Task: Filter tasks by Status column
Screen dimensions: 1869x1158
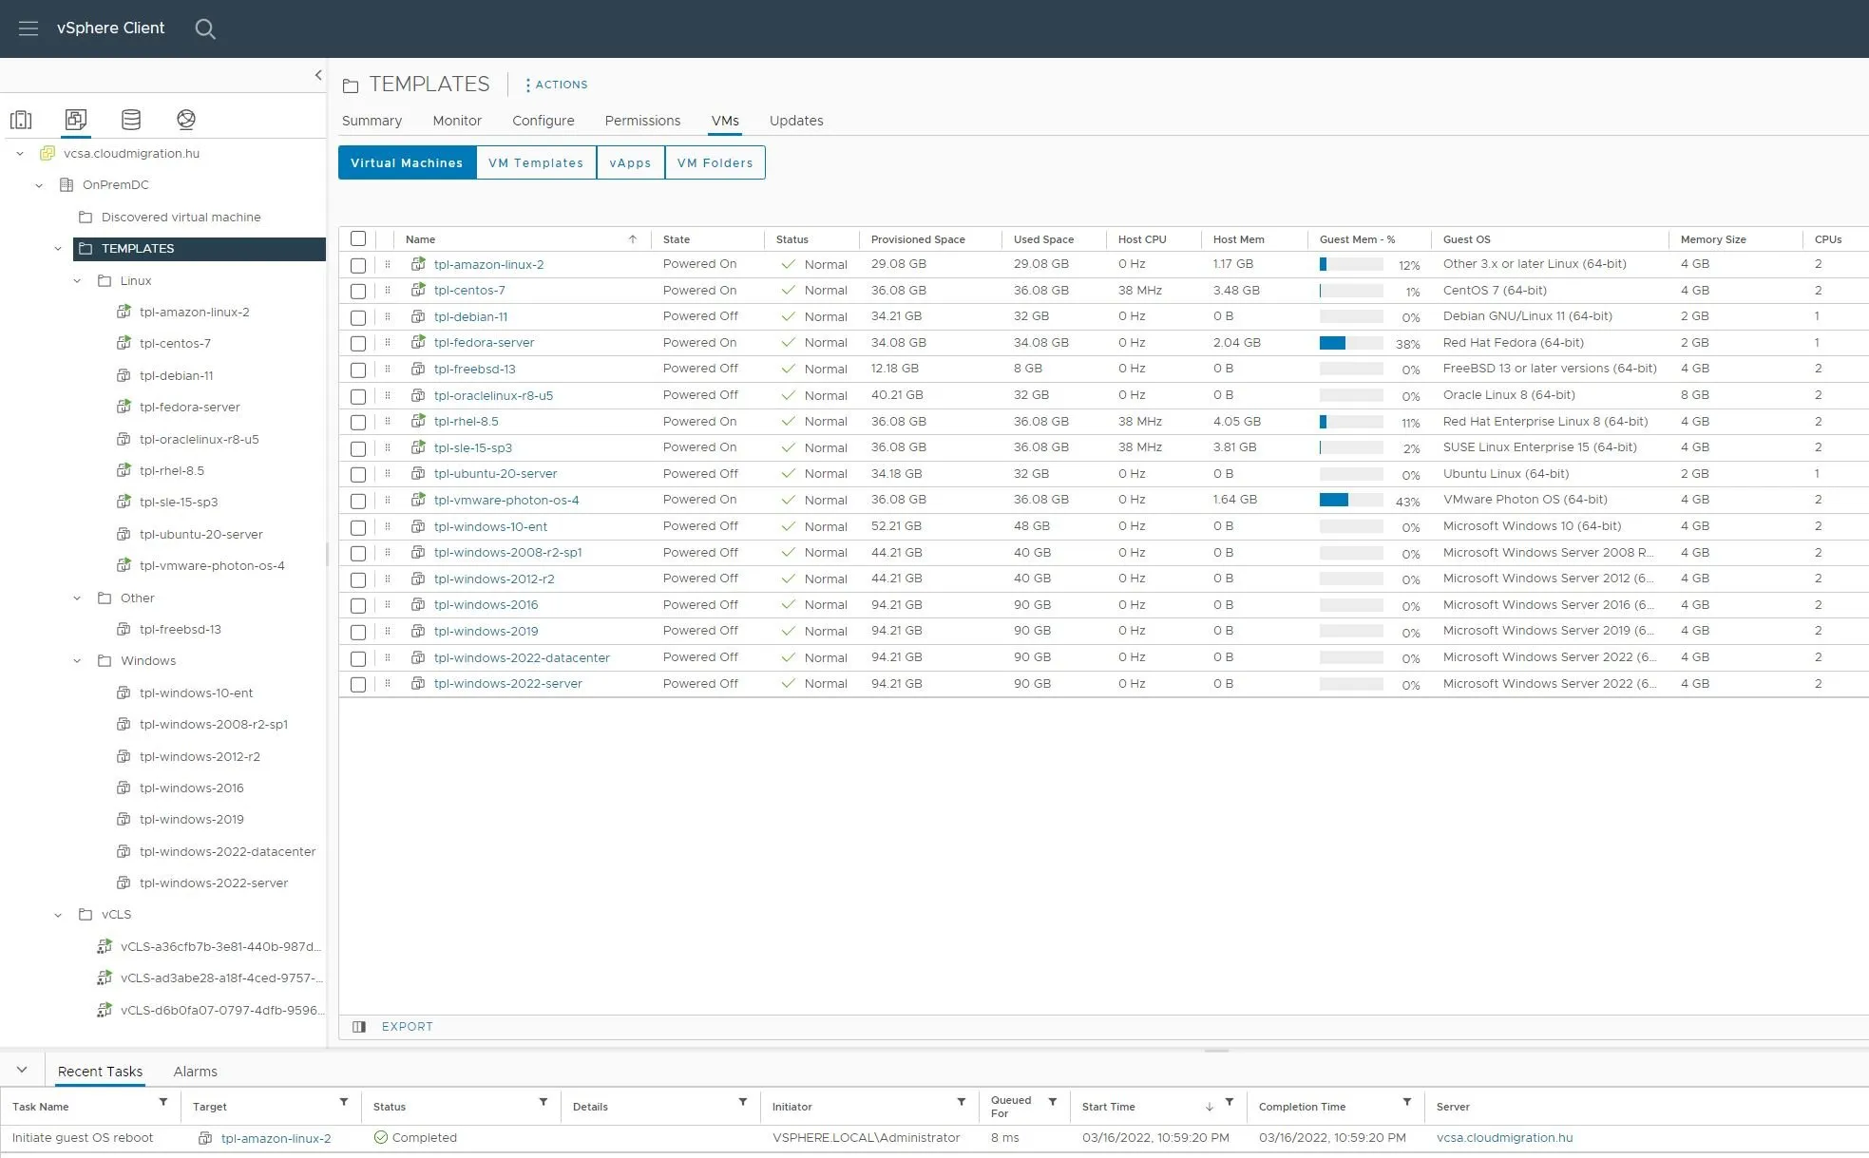Action: [544, 1102]
